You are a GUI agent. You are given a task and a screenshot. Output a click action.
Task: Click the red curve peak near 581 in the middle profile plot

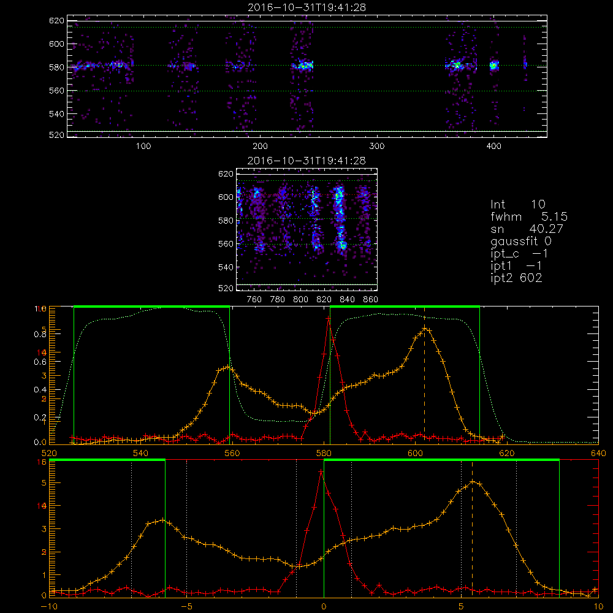click(329, 319)
